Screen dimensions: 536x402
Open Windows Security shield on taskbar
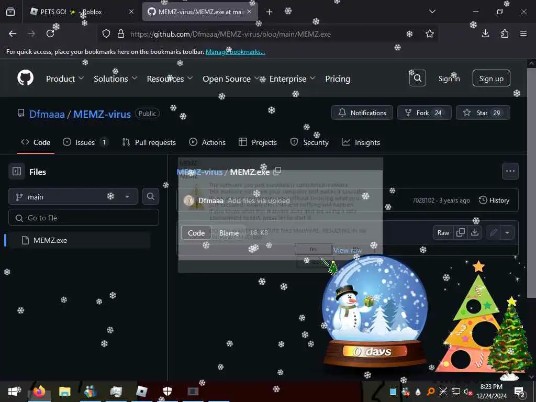(167, 391)
